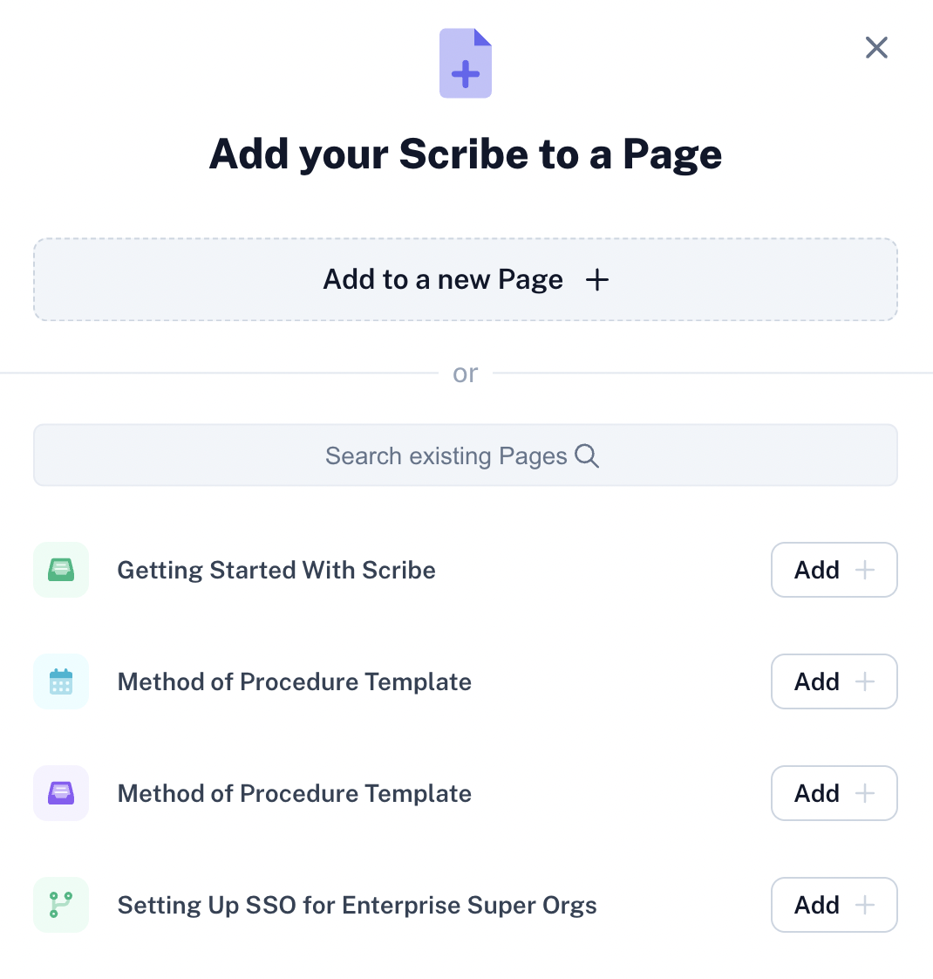Viewport: 933px width, 979px height.
Task: Add to a new Page
Action: coord(466,279)
